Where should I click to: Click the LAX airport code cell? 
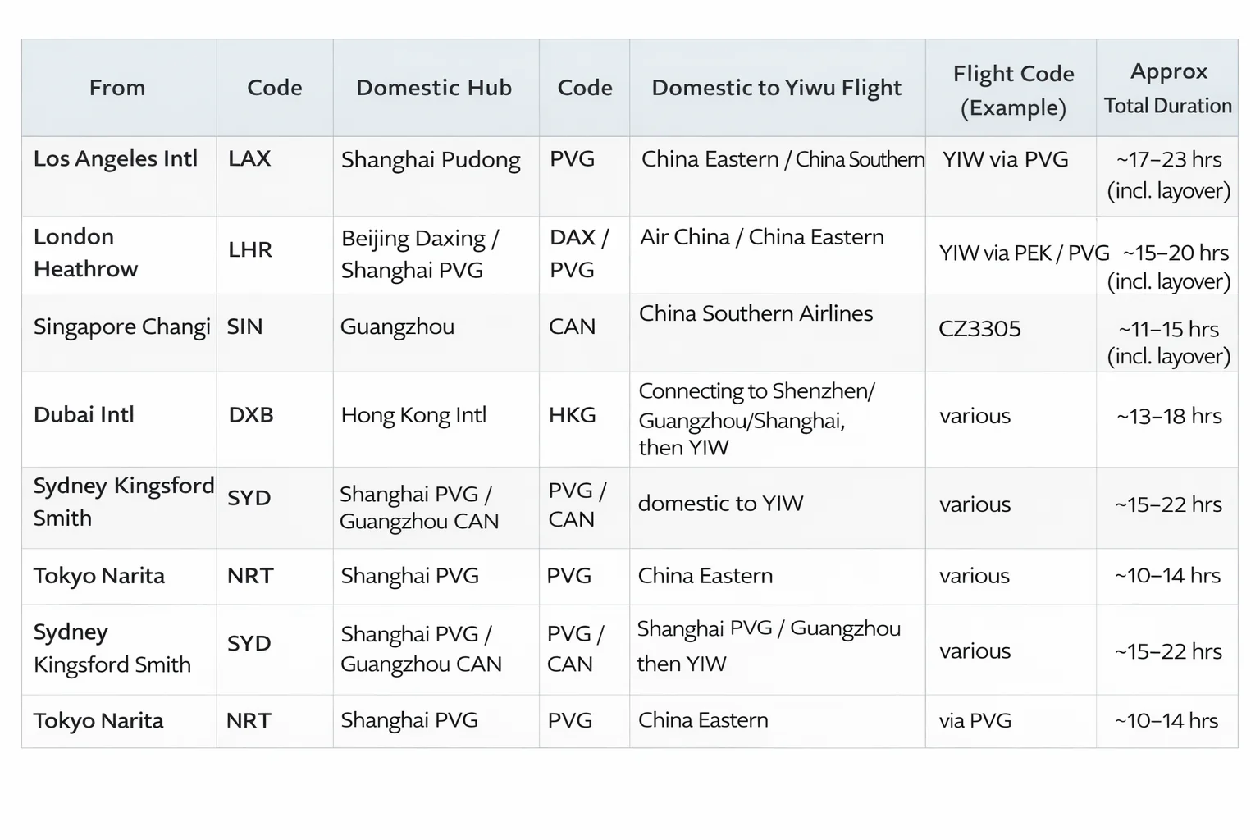coord(249,158)
